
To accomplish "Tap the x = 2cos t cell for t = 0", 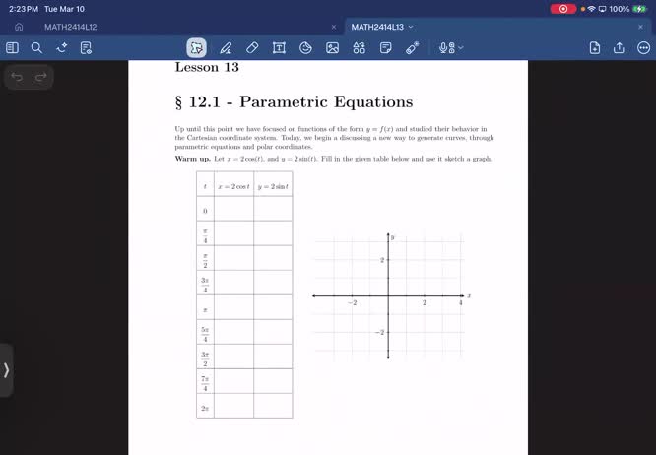I will tap(233, 209).
